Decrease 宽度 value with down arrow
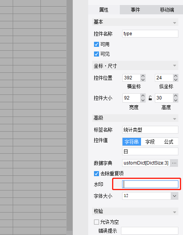Viewport: 183px width, 235px height. [143, 100]
